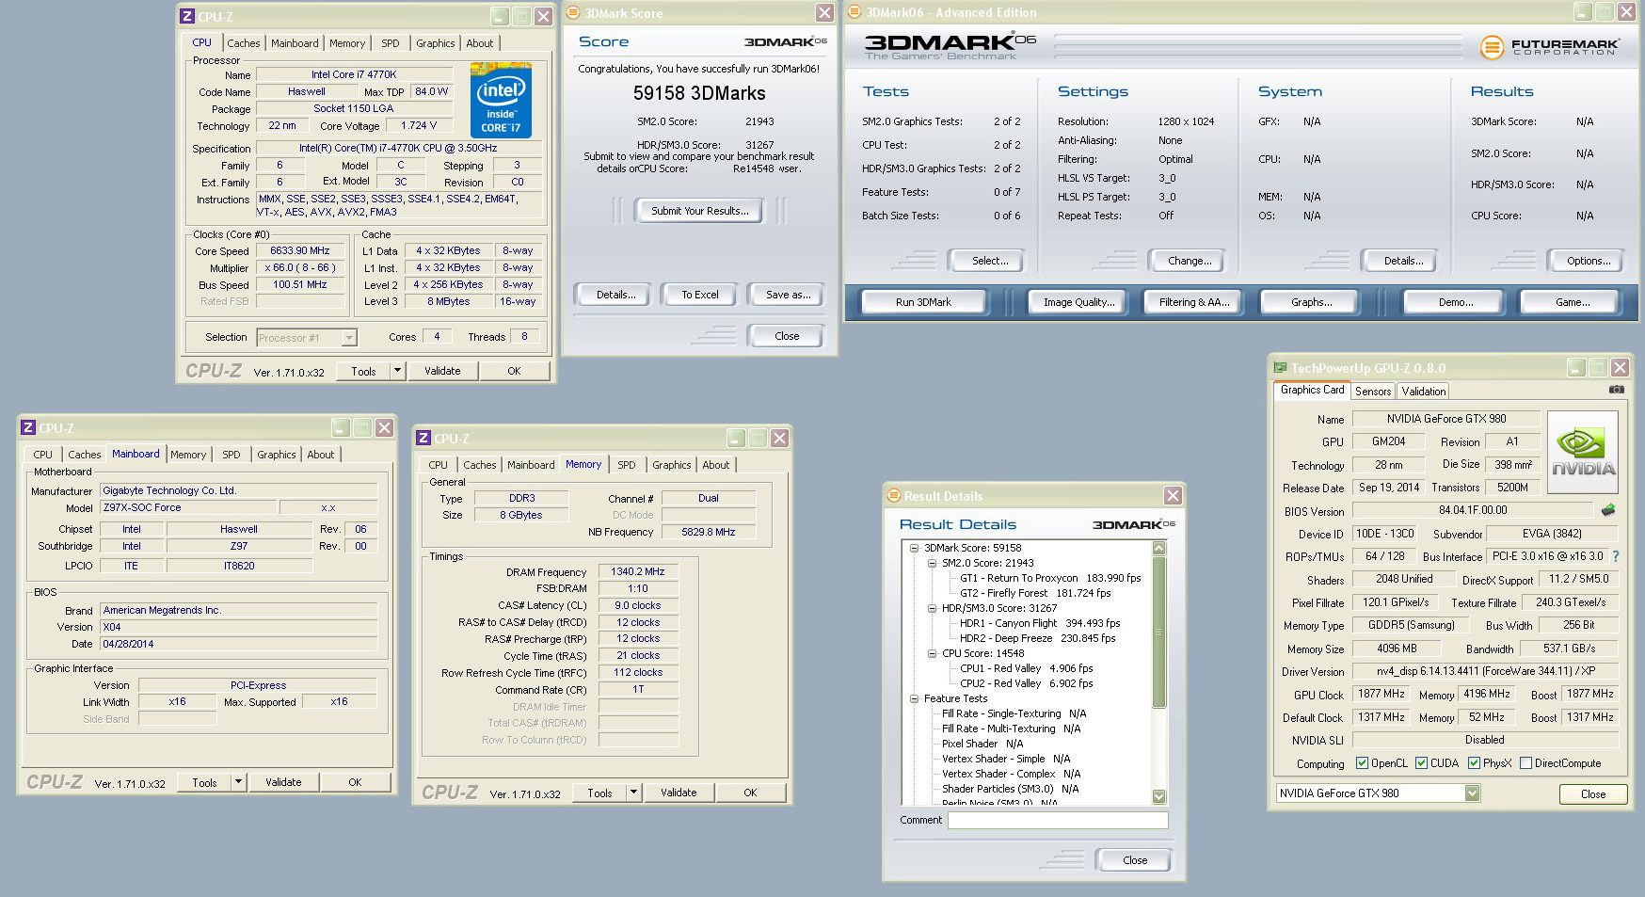Click the Submit Your Results button
Viewport: 1645px width, 897px height.
(x=700, y=211)
